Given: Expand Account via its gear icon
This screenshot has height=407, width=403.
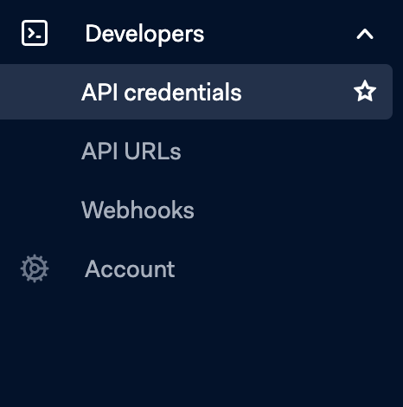Looking at the screenshot, I should pos(35,268).
